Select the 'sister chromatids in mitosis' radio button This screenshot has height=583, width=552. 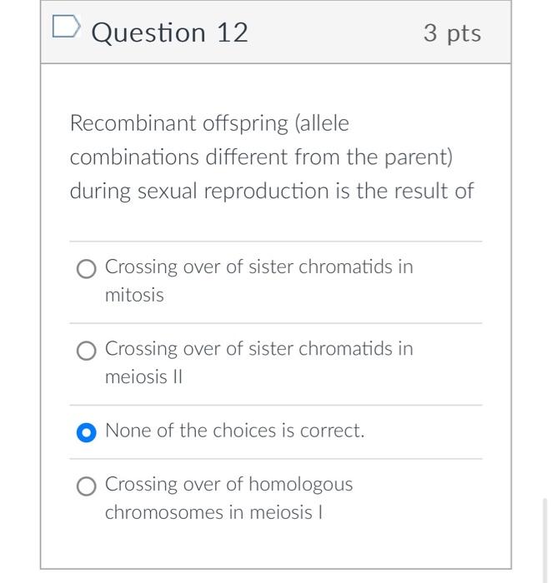87,269
